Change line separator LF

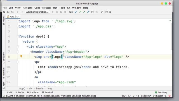[x=129, y=96]
